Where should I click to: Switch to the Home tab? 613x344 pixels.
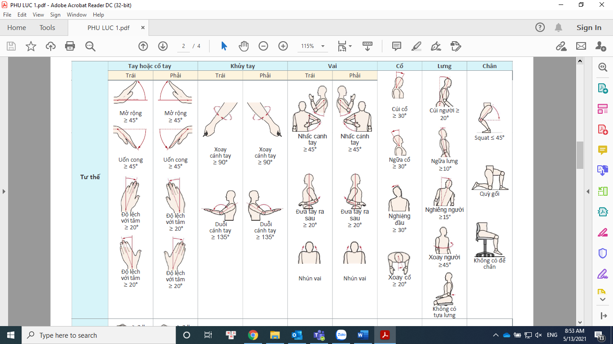coord(17,27)
